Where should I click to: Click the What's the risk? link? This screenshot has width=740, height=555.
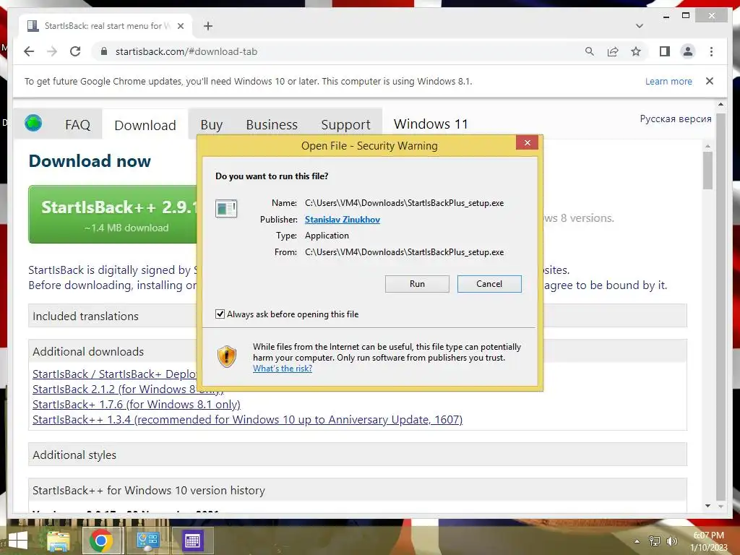coord(283,369)
